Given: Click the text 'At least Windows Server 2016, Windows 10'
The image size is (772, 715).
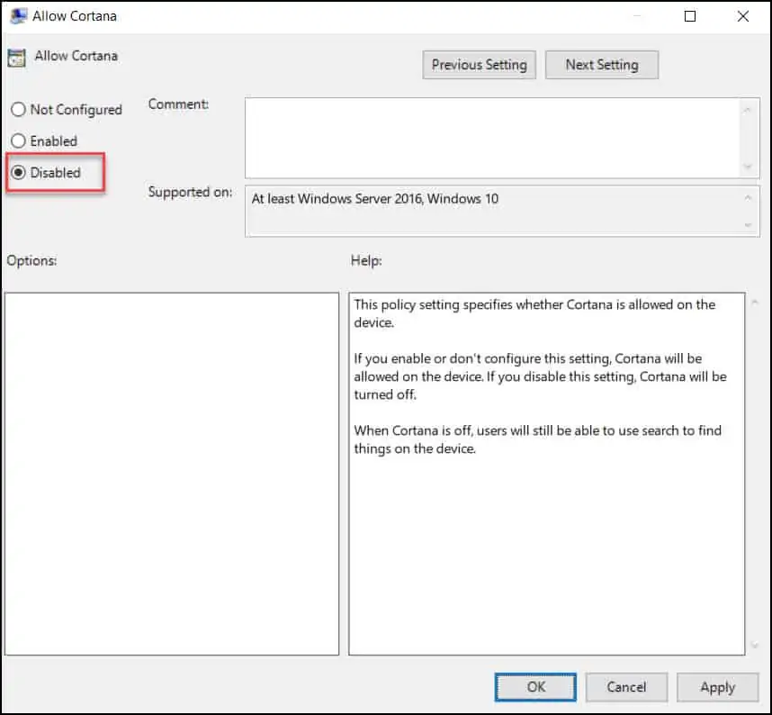Looking at the screenshot, I should [374, 199].
